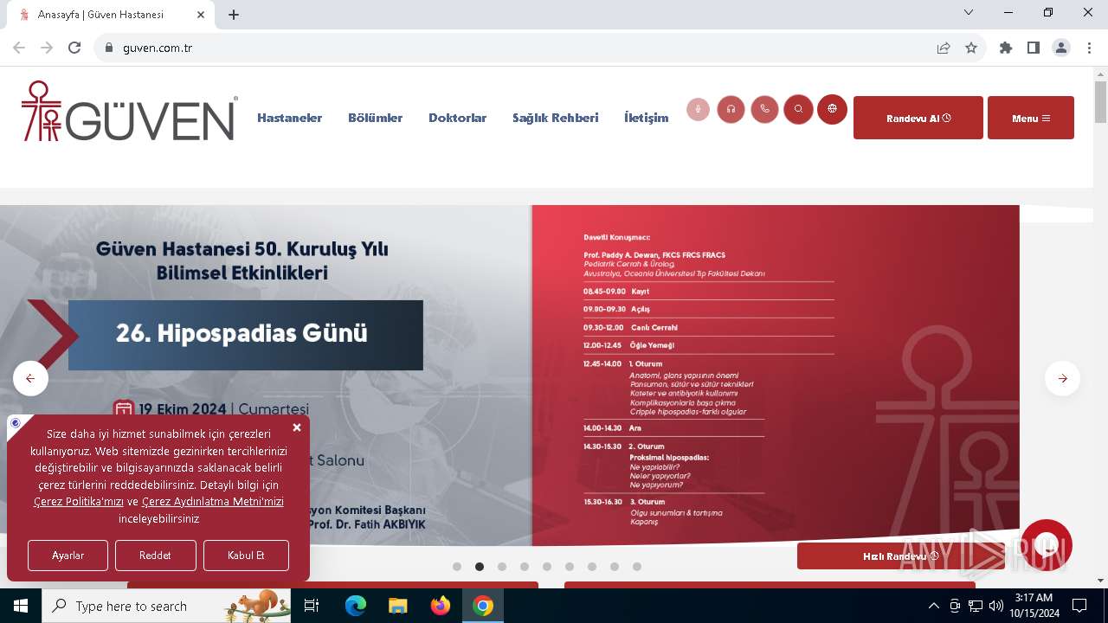
Task: Select the active second carousel dot
Action: 480,567
